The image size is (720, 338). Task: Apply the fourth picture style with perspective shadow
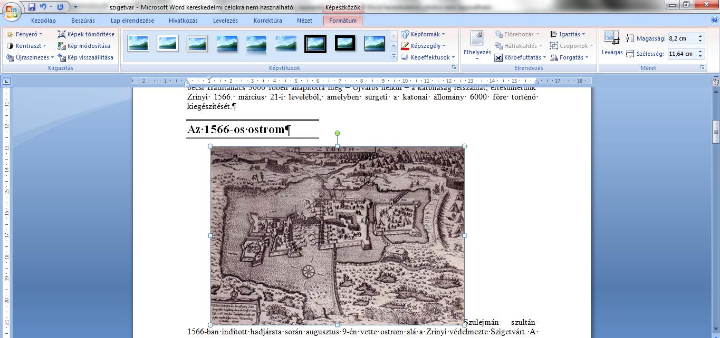[x=227, y=43]
